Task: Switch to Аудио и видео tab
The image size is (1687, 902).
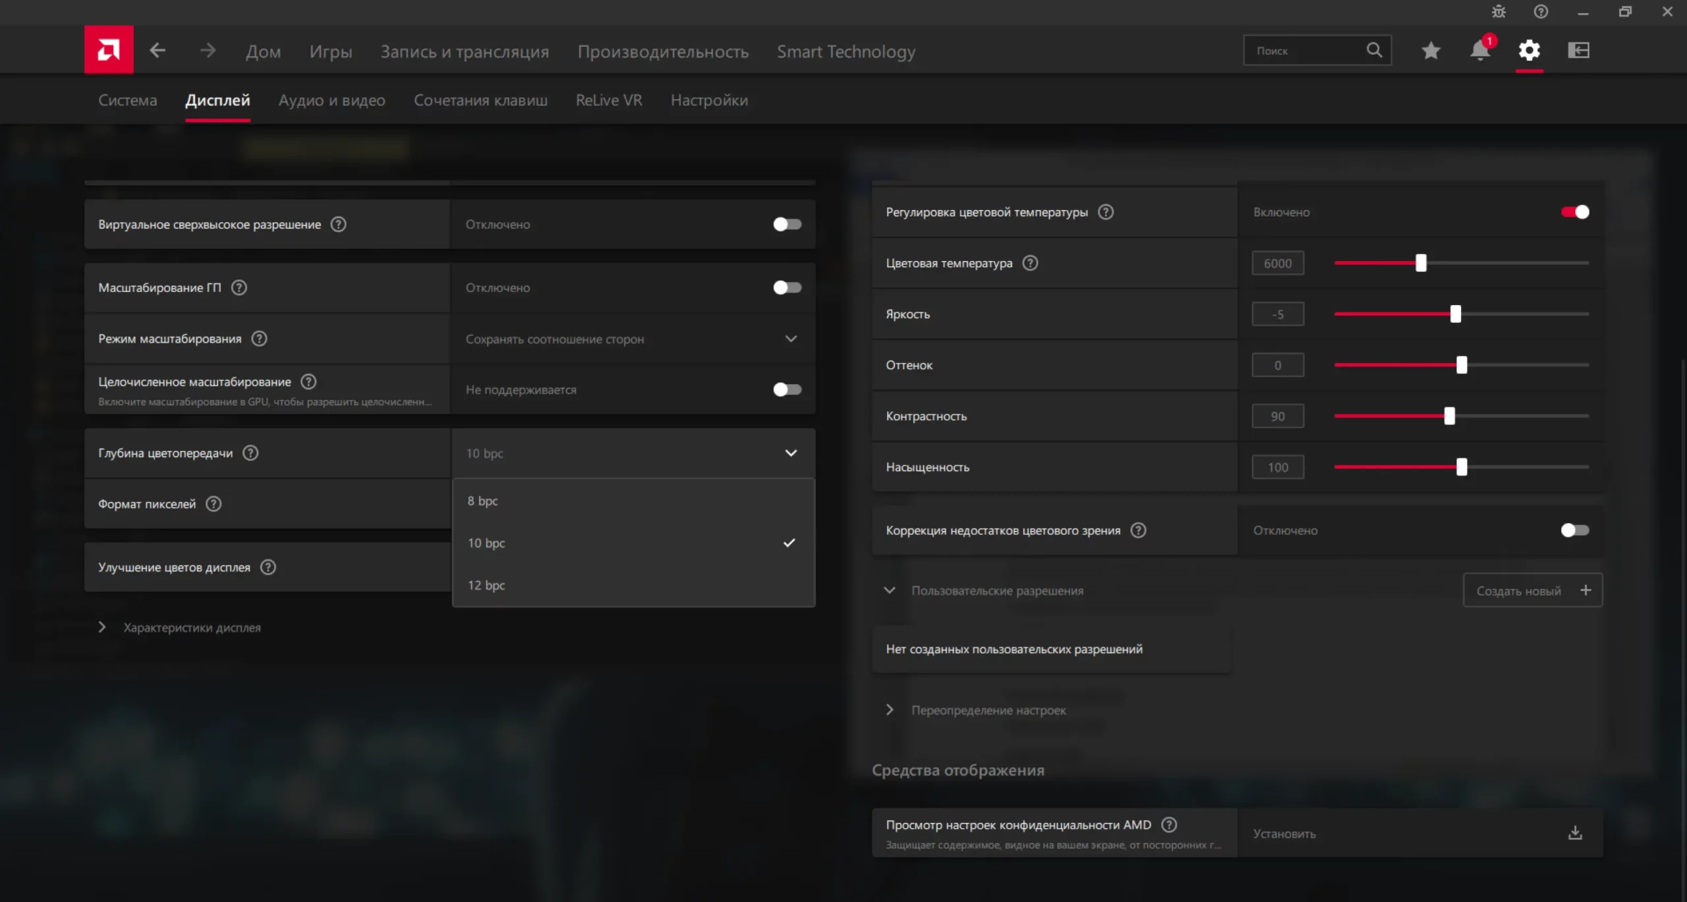Action: (331, 100)
